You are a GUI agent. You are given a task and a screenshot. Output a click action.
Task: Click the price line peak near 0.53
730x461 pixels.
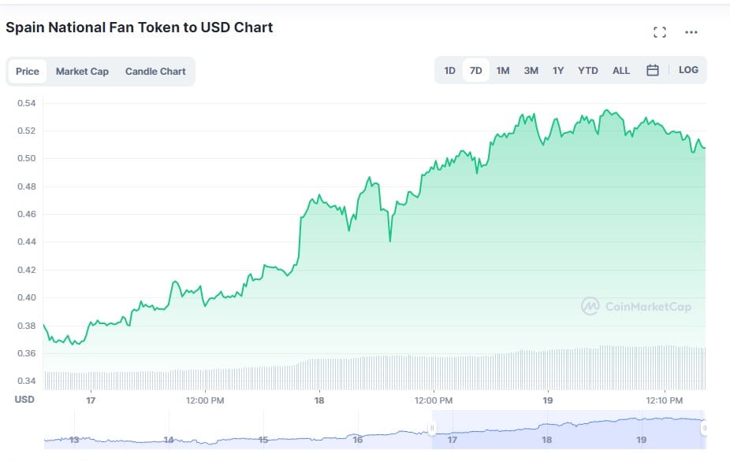606,111
